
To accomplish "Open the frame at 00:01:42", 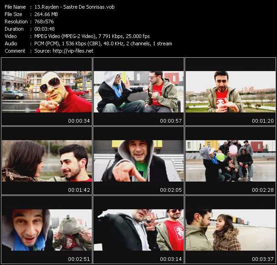I will coord(47,161).
